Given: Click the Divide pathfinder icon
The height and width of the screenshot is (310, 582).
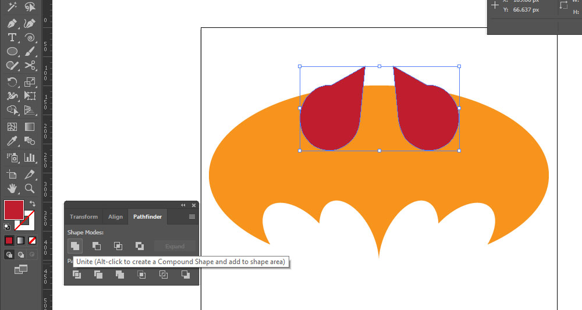Looking at the screenshot, I should coord(77,275).
